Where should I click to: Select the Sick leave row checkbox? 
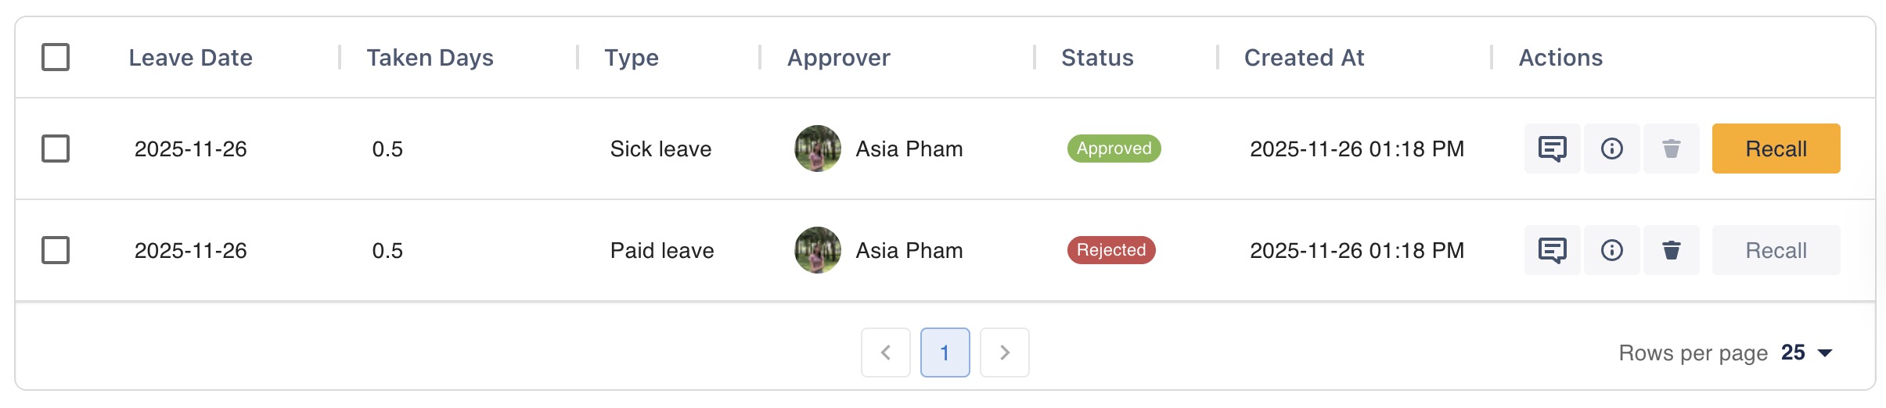pyautogui.click(x=56, y=149)
